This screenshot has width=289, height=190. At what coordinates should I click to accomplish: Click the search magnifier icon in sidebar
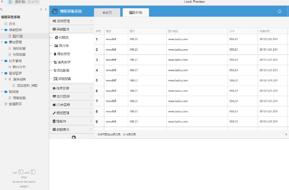[x=1, y=9]
